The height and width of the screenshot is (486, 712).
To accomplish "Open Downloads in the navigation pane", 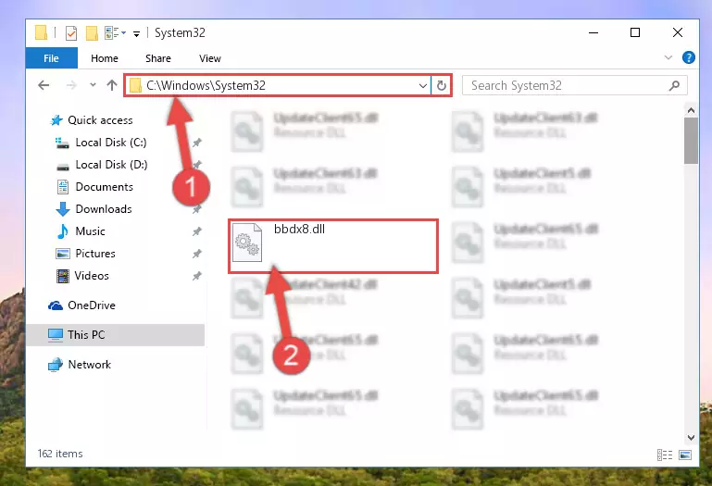I will click(104, 209).
